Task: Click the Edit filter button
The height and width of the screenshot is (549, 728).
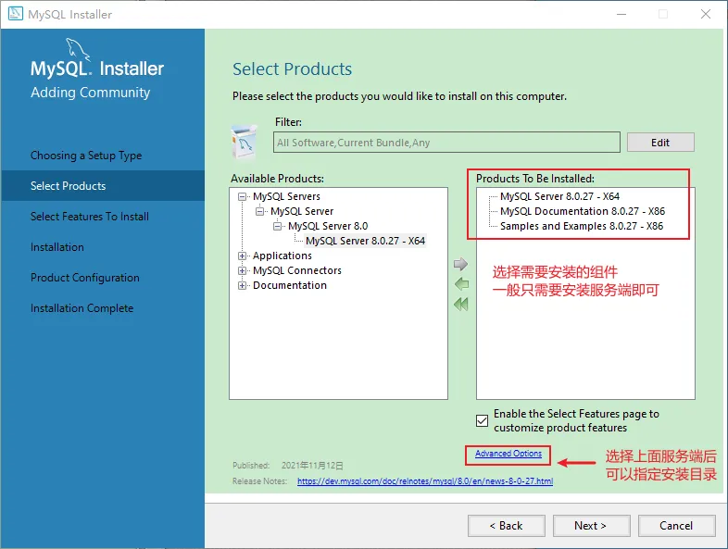Action: (660, 143)
